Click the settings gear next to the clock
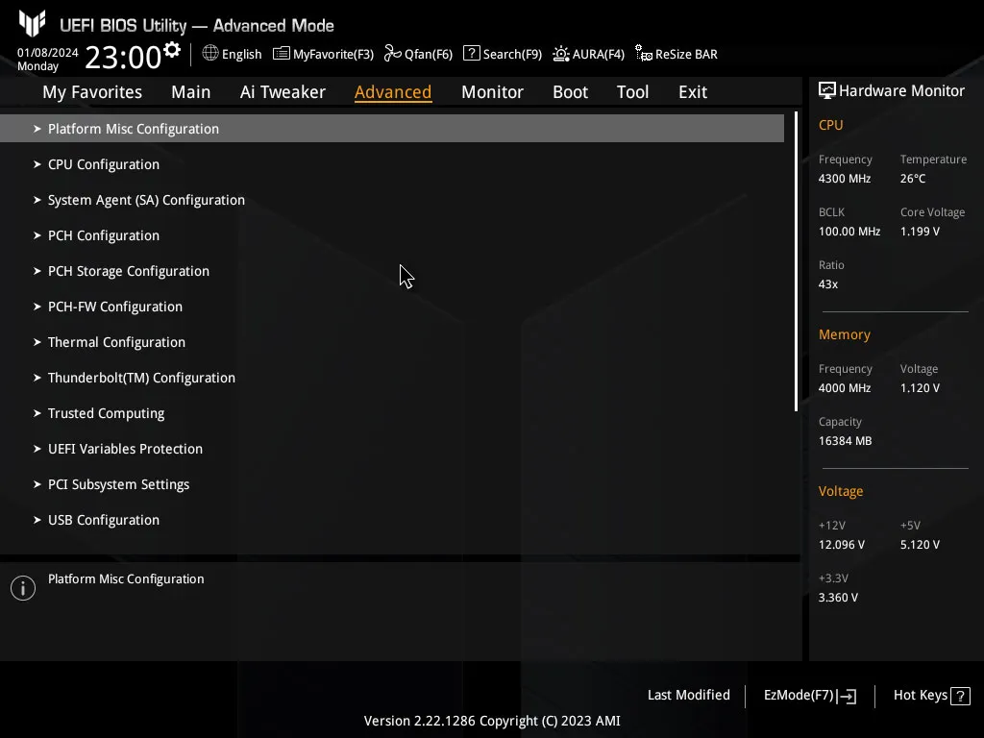The height and width of the screenshot is (738, 984). click(x=172, y=50)
